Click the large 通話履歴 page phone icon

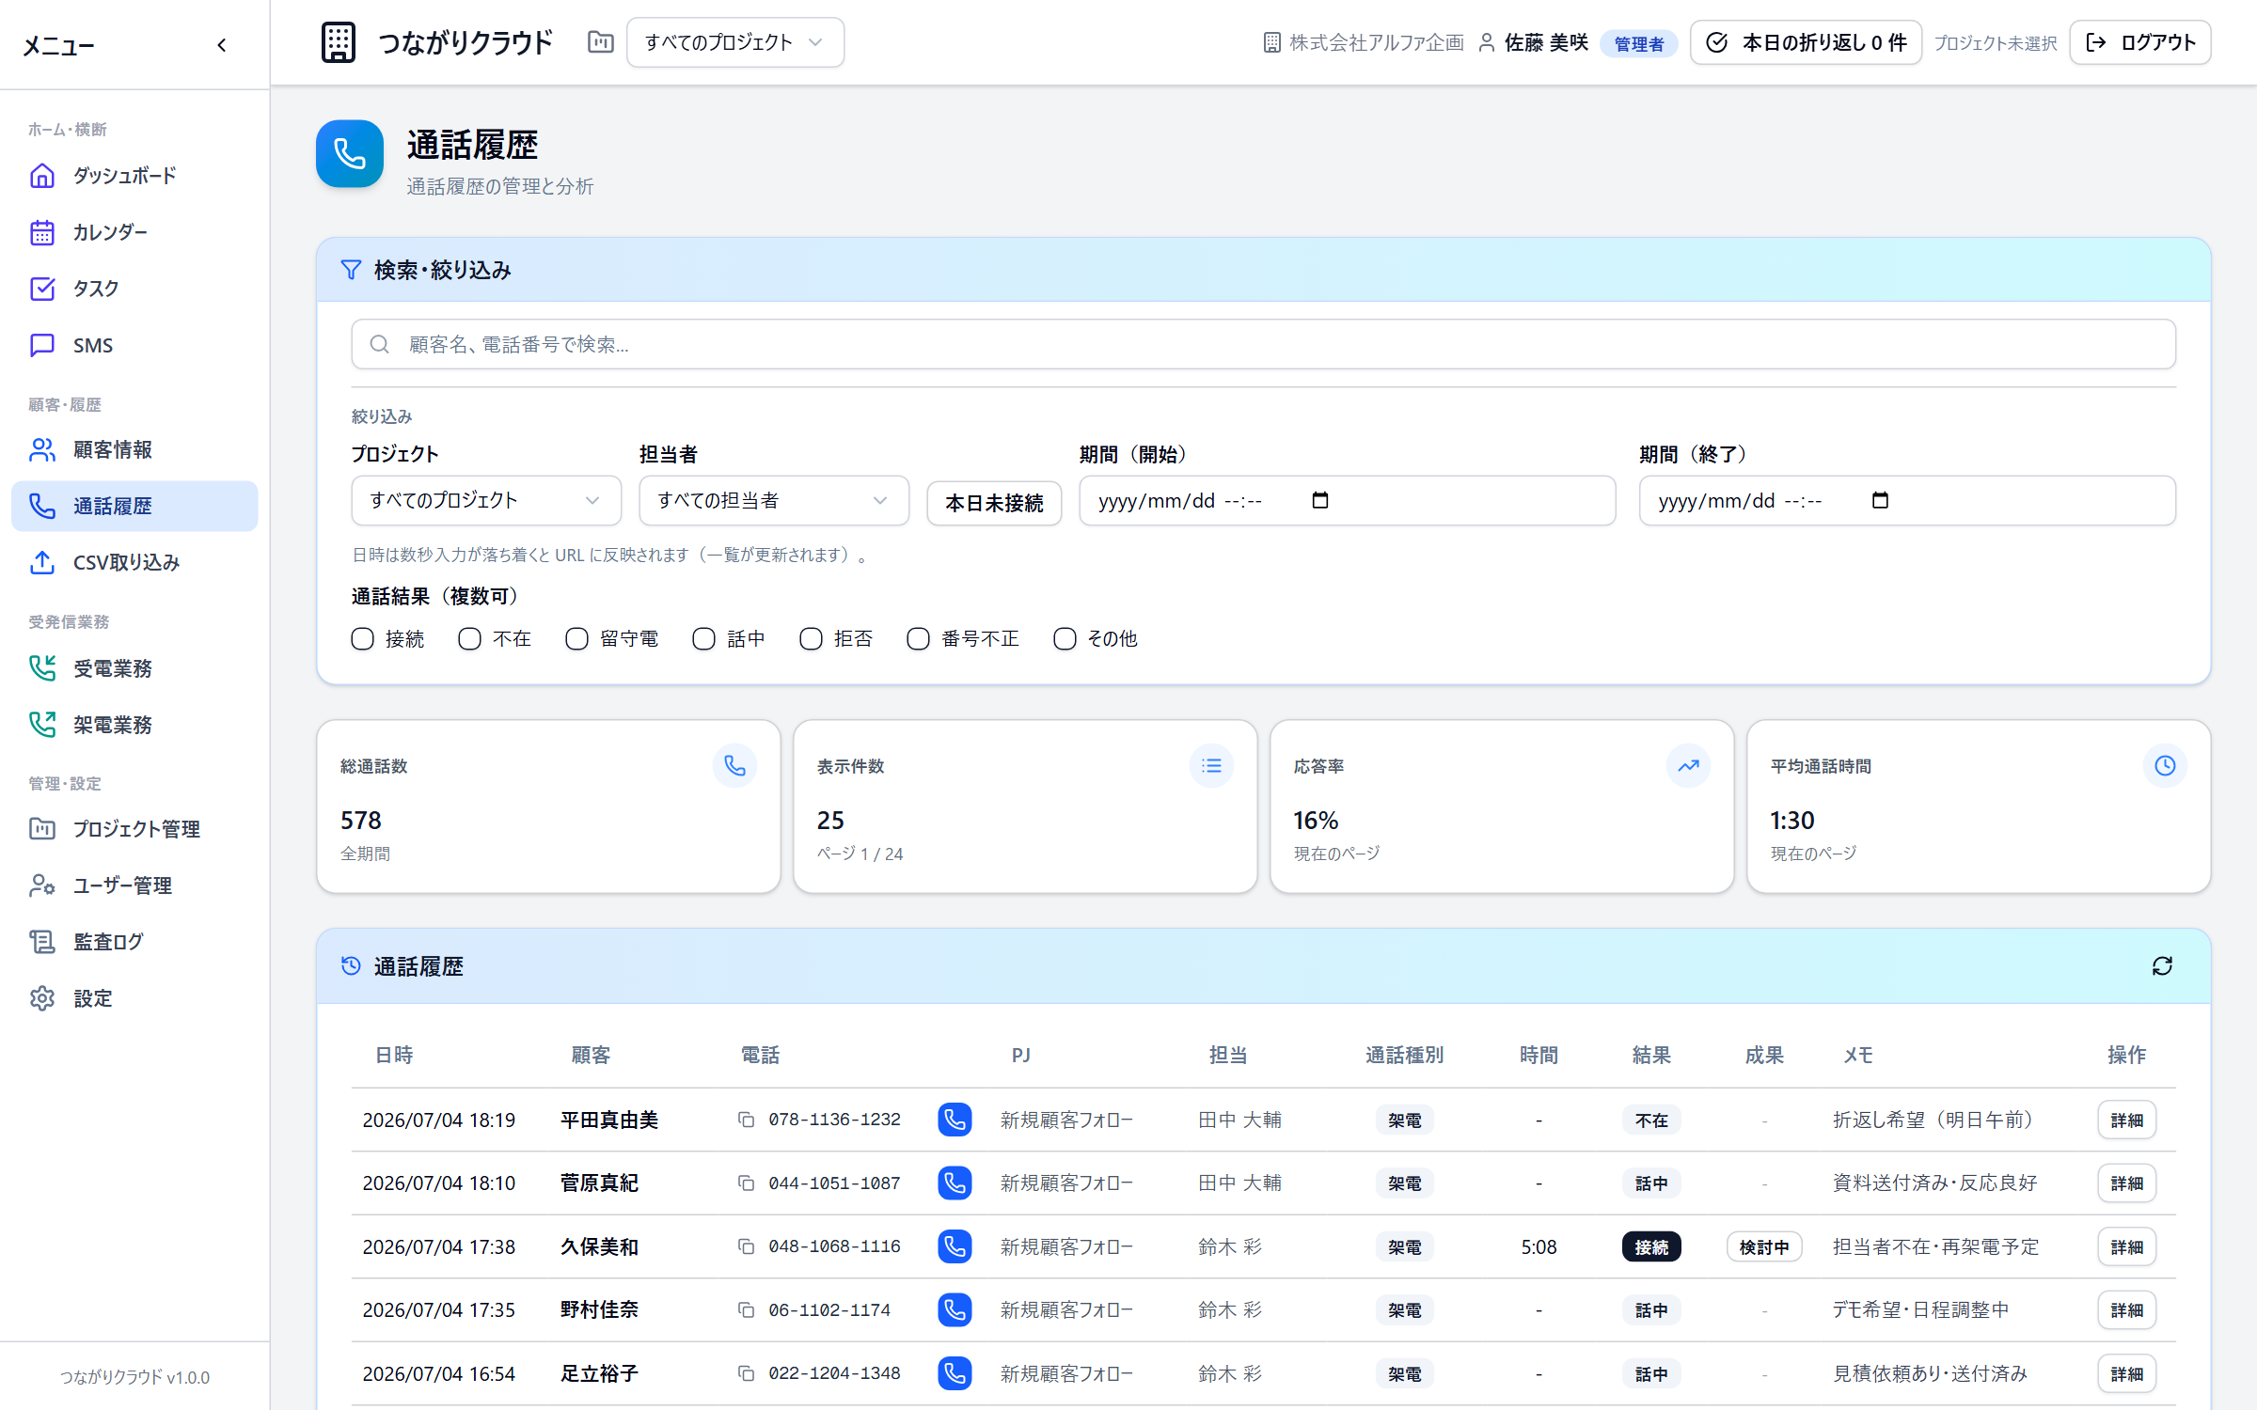pos(350,153)
